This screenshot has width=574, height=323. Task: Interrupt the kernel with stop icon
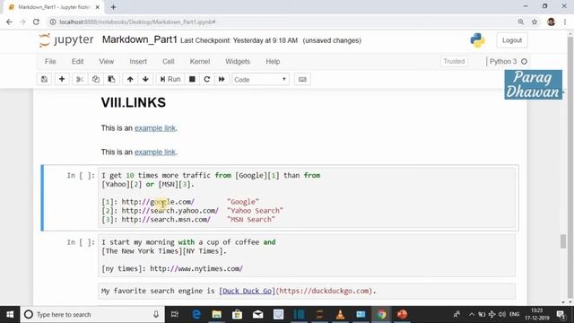coord(192,79)
